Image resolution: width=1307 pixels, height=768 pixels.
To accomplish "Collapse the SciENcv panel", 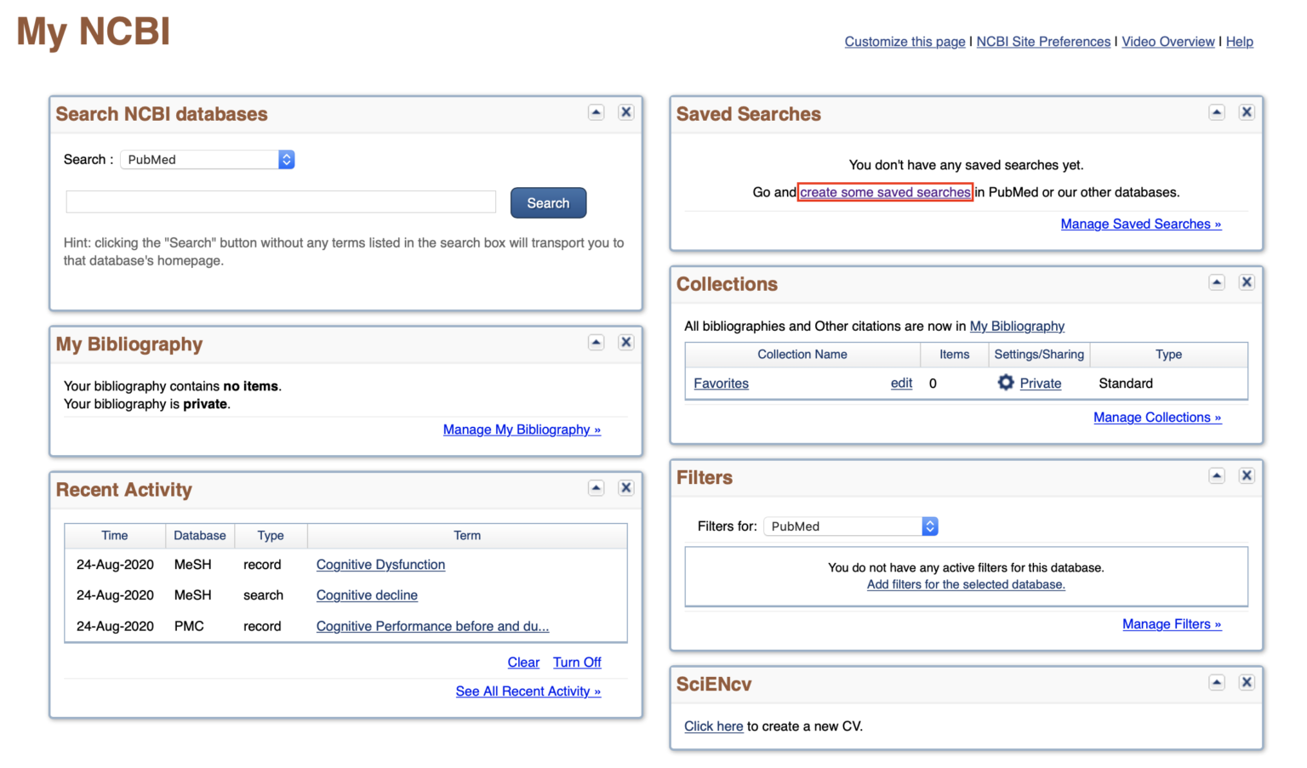I will point(1217,682).
